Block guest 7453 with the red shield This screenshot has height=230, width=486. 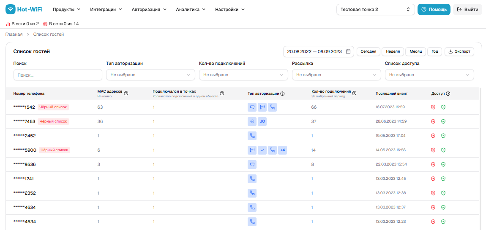point(433,121)
